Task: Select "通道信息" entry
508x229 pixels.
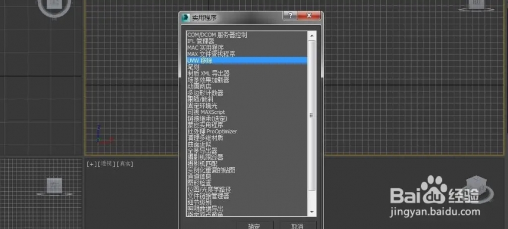Action: (246, 177)
